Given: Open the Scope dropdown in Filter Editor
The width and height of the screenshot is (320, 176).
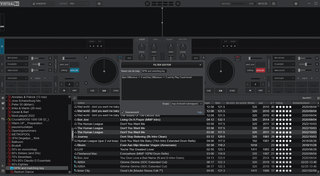Looking at the screenshot, I should [x=187, y=104].
